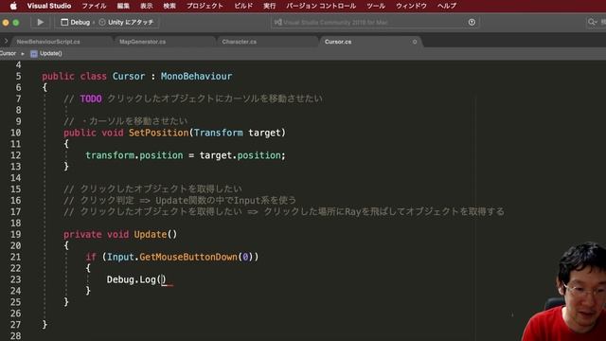Open the ビルド menu

click(x=243, y=6)
